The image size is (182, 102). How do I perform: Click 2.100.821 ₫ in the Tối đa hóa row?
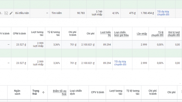pyautogui.click(x=88, y=63)
